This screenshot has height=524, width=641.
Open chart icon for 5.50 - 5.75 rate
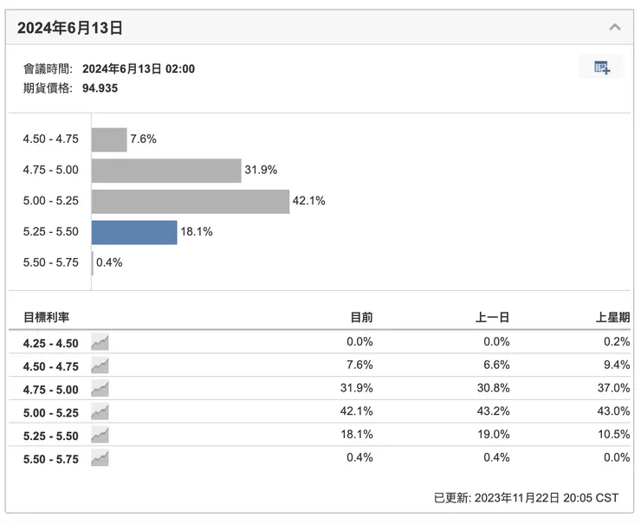[x=100, y=458]
